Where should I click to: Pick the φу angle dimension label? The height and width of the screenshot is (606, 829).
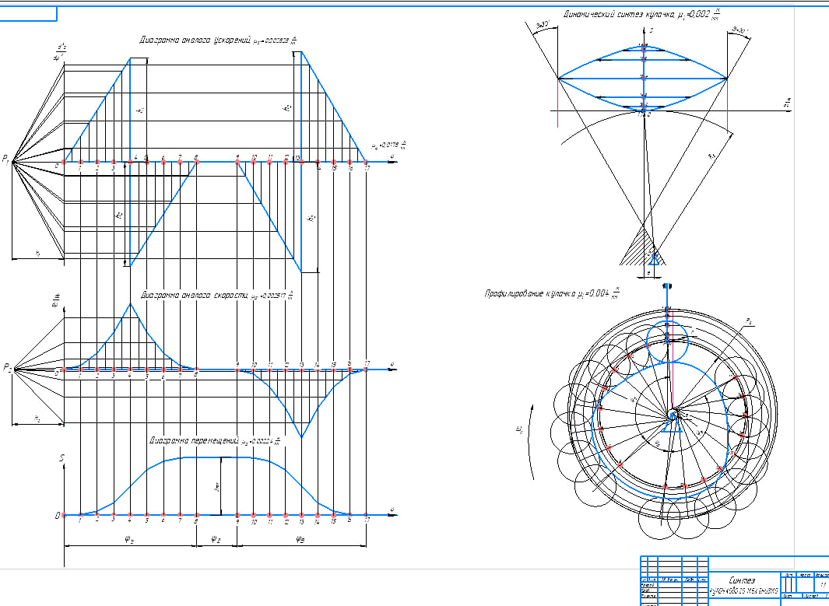point(129,539)
